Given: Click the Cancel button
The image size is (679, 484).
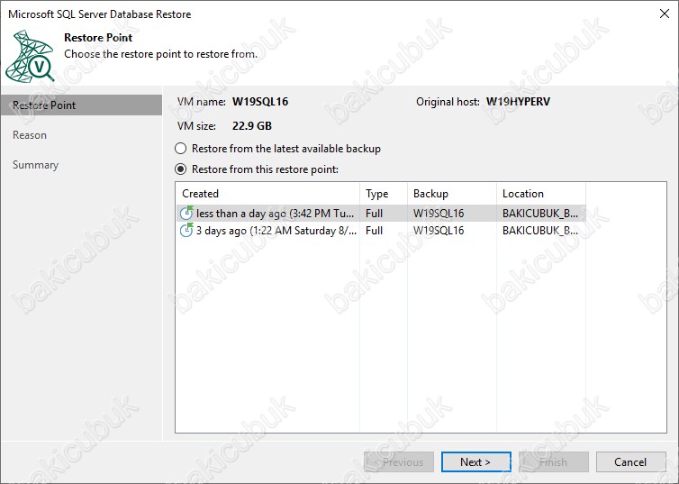Looking at the screenshot, I should click(x=630, y=461).
